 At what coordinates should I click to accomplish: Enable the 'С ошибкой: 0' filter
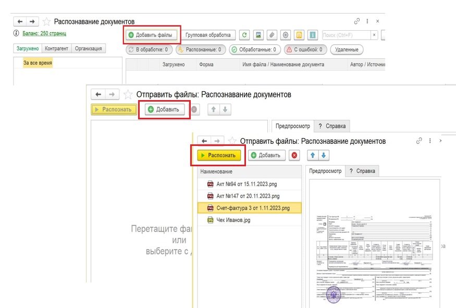click(x=305, y=50)
